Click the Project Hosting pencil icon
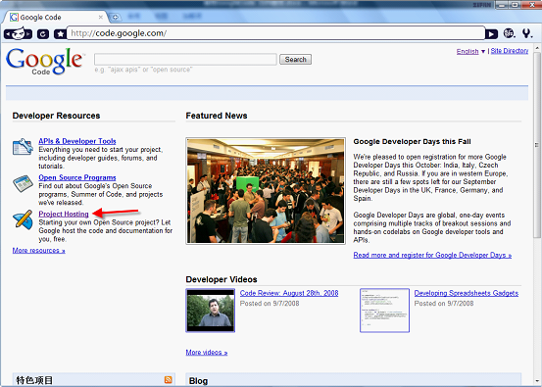 click(23, 219)
